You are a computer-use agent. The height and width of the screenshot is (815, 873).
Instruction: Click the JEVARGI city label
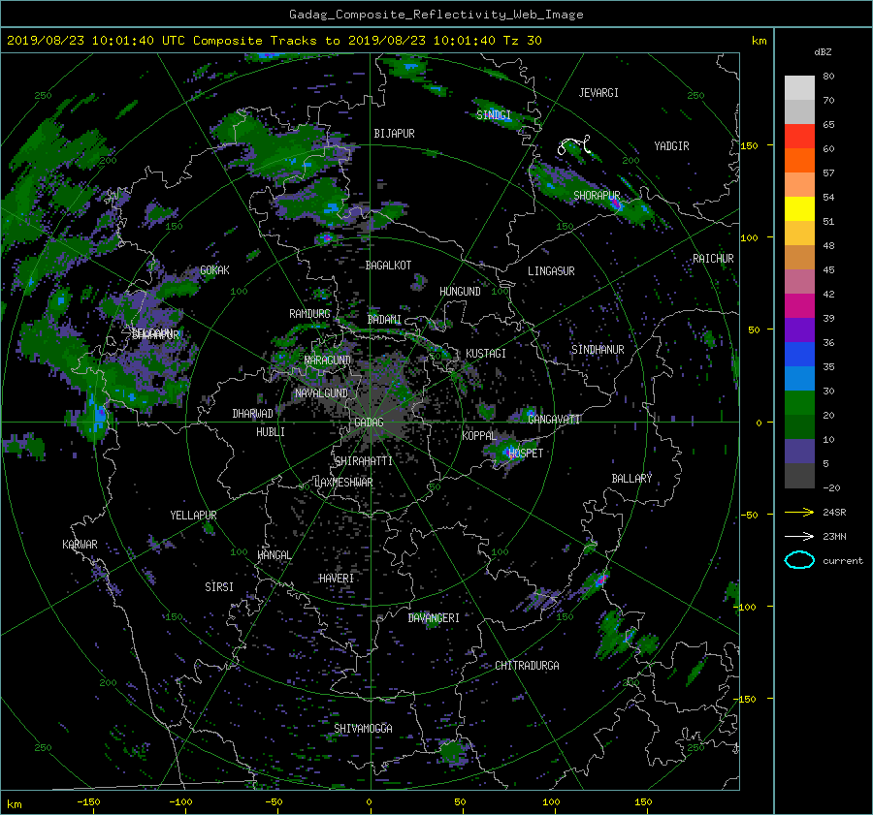(598, 93)
